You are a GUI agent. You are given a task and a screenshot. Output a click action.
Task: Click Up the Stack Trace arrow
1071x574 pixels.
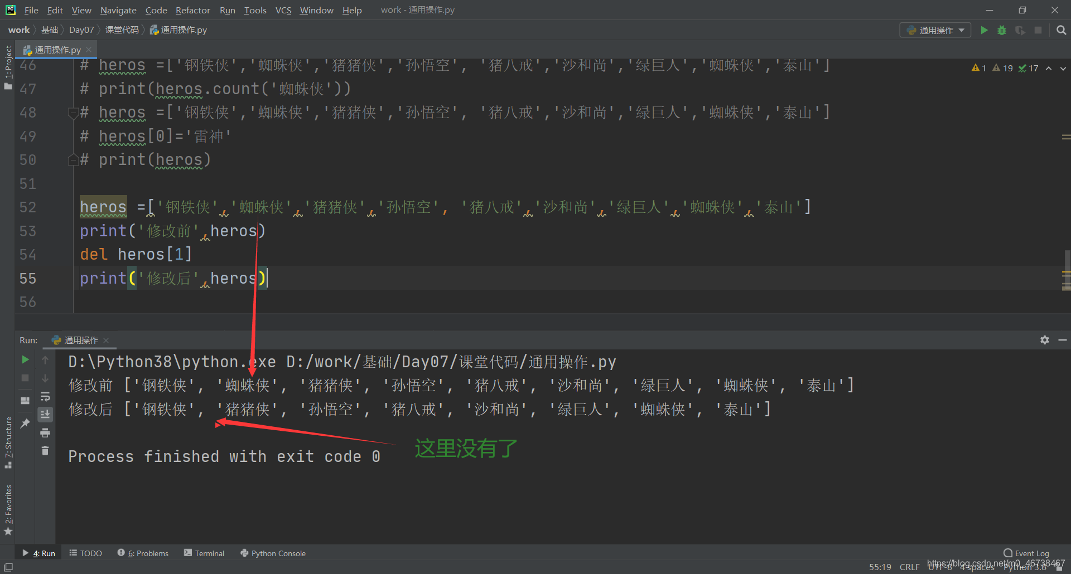point(45,360)
